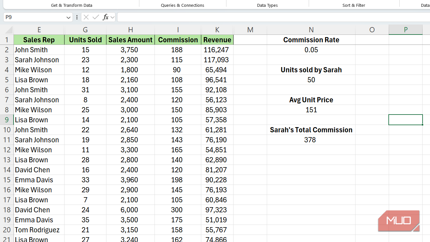Screen dimensions: 430x242
Task: Select row 1 by its row header
Action: (x=7, y=40)
